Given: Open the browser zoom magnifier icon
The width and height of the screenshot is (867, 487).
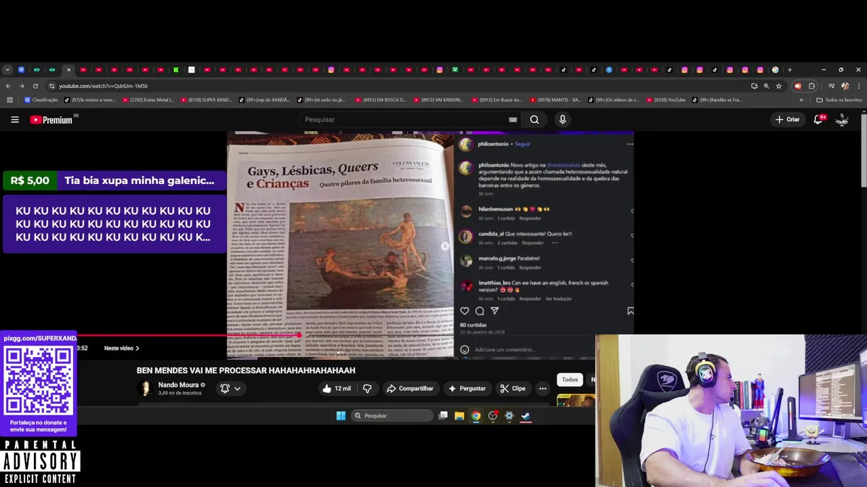Looking at the screenshot, I should pos(766,86).
